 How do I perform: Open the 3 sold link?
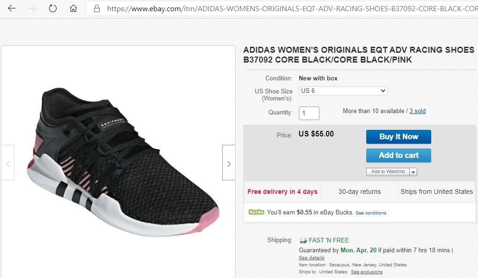point(417,111)
